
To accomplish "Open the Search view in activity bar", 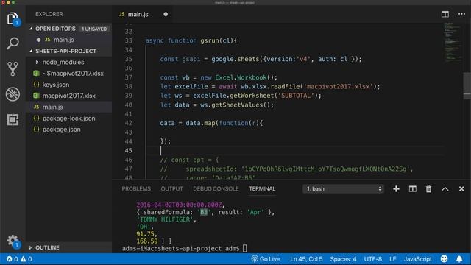I will (x=13, y=43).
